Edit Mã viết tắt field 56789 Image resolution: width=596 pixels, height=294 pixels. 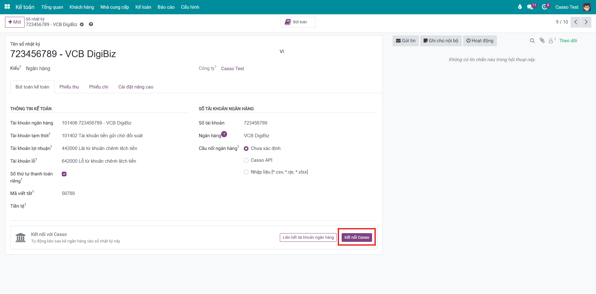(x=68, y=193)
